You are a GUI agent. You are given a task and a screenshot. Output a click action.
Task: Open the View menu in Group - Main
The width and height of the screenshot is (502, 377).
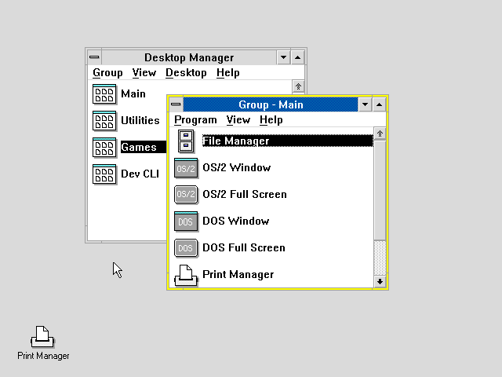[238, 120]
